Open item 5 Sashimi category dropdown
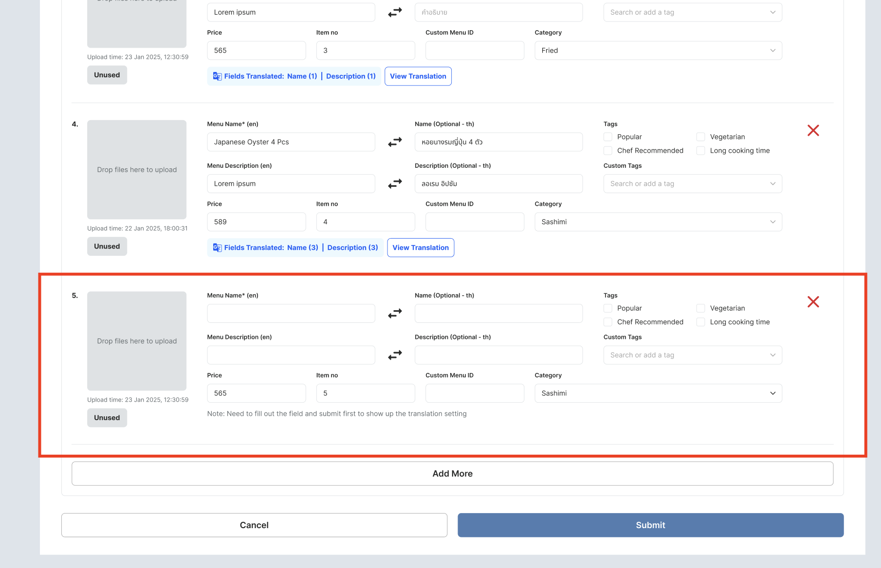This screenshot has height=568, width=881. click(658, 393)
